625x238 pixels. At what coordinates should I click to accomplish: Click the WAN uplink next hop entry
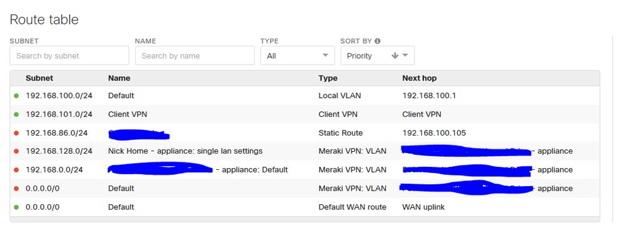423,207
